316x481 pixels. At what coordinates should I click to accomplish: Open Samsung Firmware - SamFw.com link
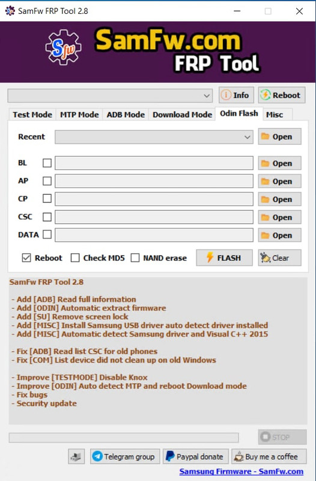[x=242, y=471]
